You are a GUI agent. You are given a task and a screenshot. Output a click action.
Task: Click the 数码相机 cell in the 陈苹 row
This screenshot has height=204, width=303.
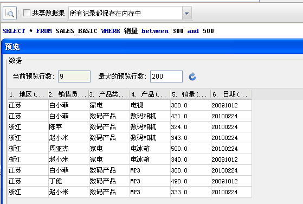pyautogui.click(x=150, y=127)
